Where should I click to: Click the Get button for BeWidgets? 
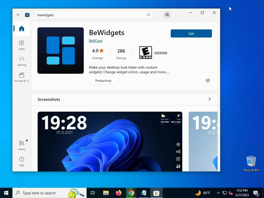(191, 34)
